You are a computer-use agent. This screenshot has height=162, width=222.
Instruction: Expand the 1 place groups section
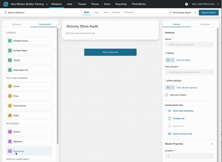click(210, 81)
